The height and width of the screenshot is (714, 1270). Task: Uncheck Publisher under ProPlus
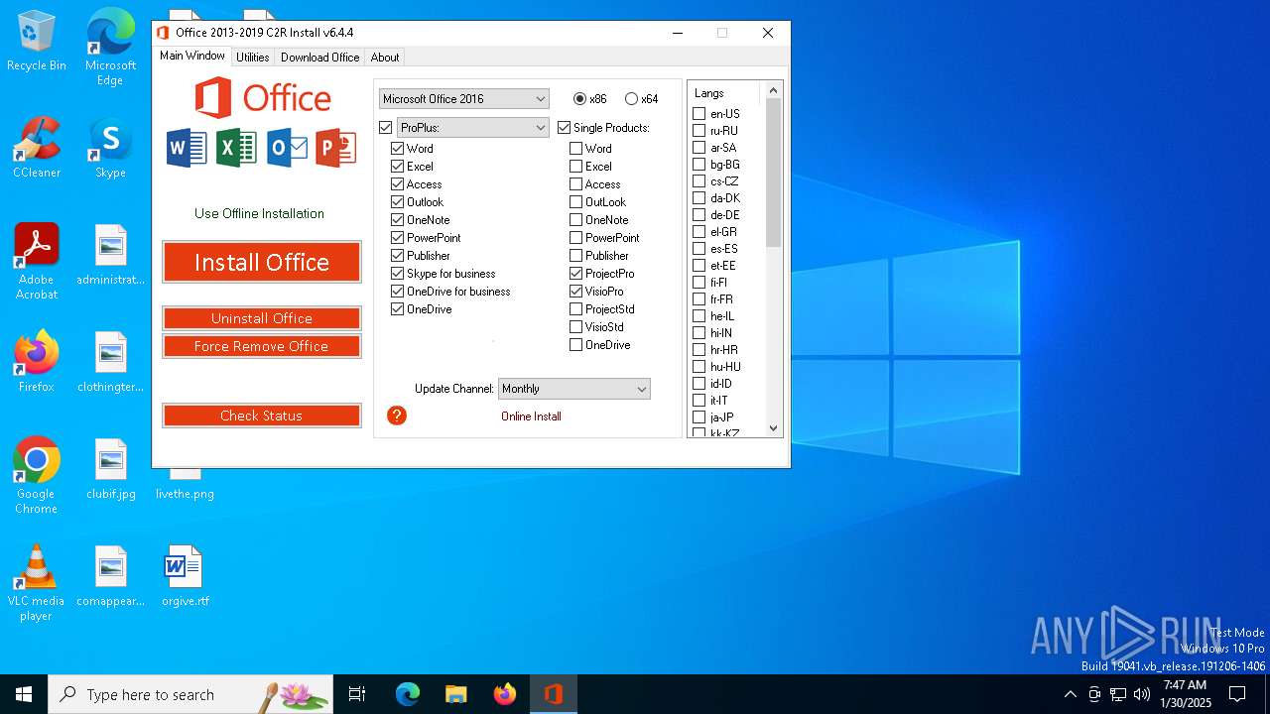(x=397, y=255)
